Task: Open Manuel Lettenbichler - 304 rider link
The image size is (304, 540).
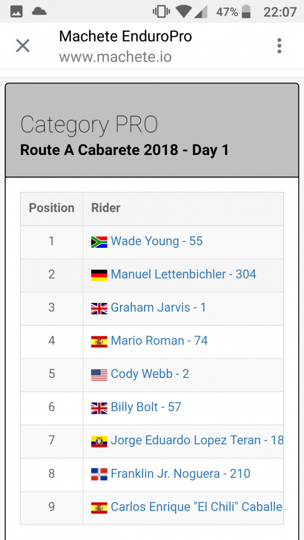Action: pyautogui.click(x=184, y=274)
